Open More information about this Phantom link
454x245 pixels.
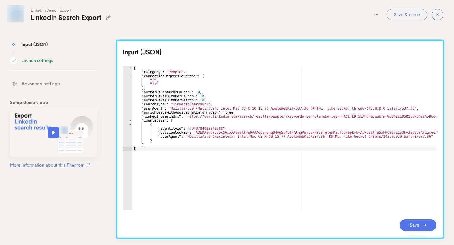tap(47, 165)
